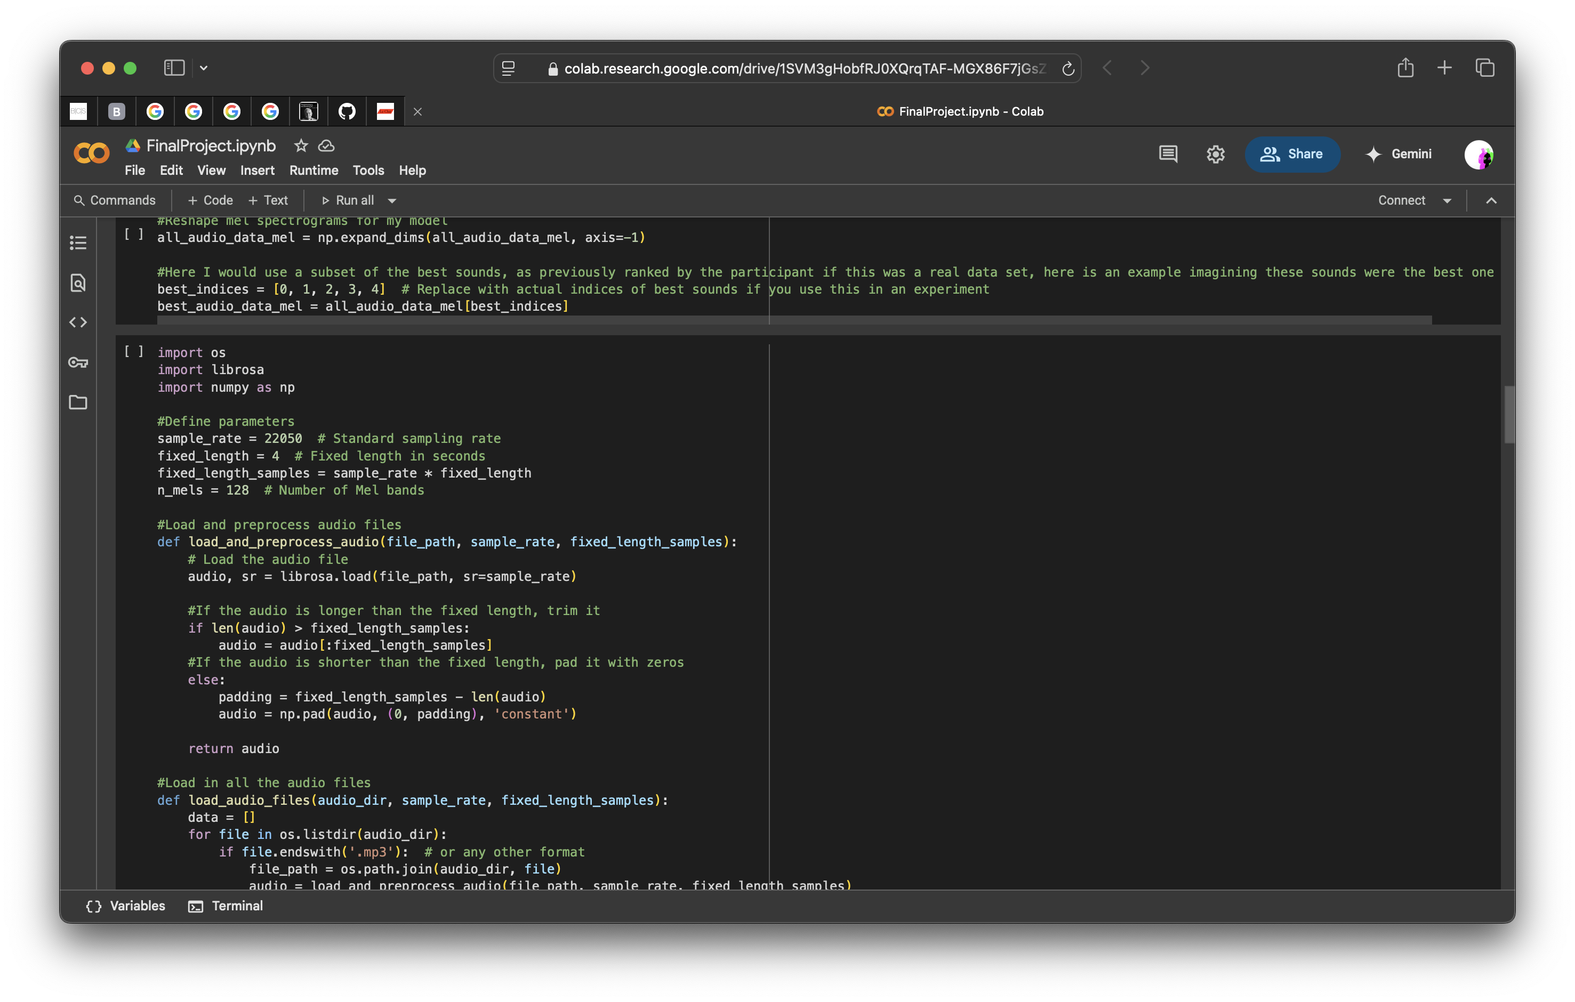Open the Variables panel
Viewport: 1575px width, 1002px height.
tap(126, 906)
